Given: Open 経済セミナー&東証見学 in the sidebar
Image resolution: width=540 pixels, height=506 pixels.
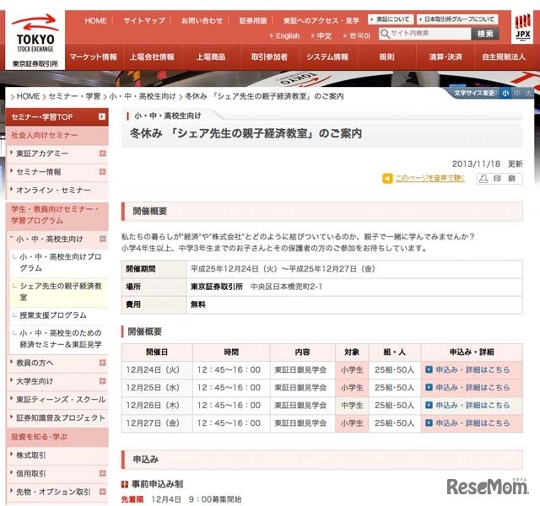Looking at the screenshot, I should point(60,339).
